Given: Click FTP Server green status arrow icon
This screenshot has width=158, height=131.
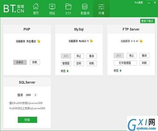Looking at the screenshot, I should 121,71.
